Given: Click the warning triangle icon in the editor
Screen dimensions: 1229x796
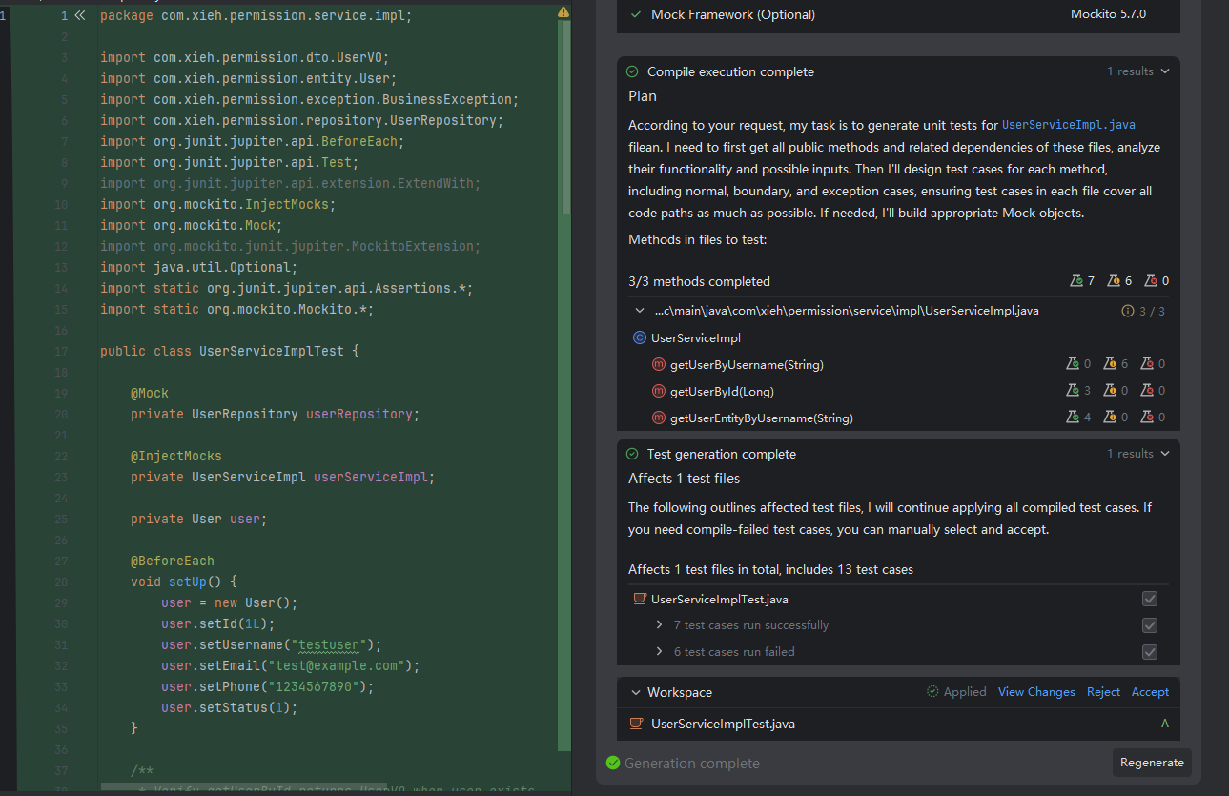Looking at the screenshot, I should (x=563, y=12).
